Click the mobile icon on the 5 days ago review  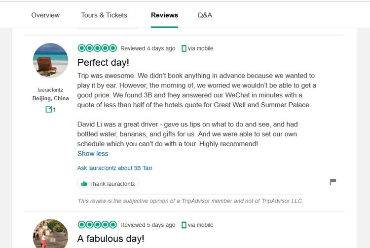pyautogui.click(x=184, y=225)
